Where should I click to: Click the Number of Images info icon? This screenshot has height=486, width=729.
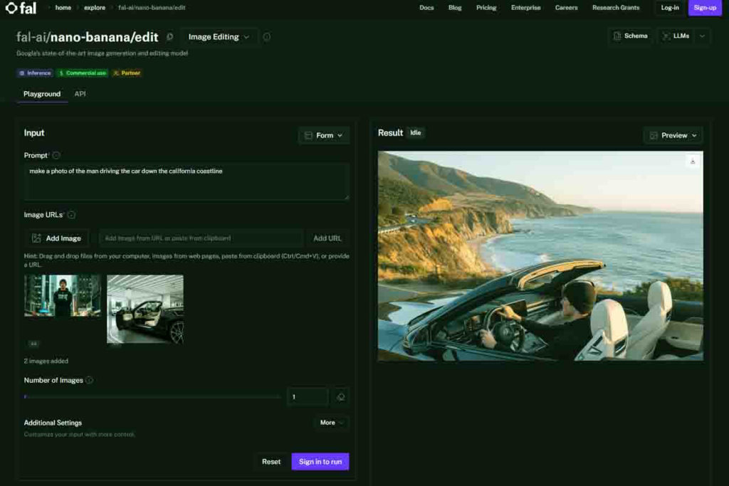tap(89, 380)
